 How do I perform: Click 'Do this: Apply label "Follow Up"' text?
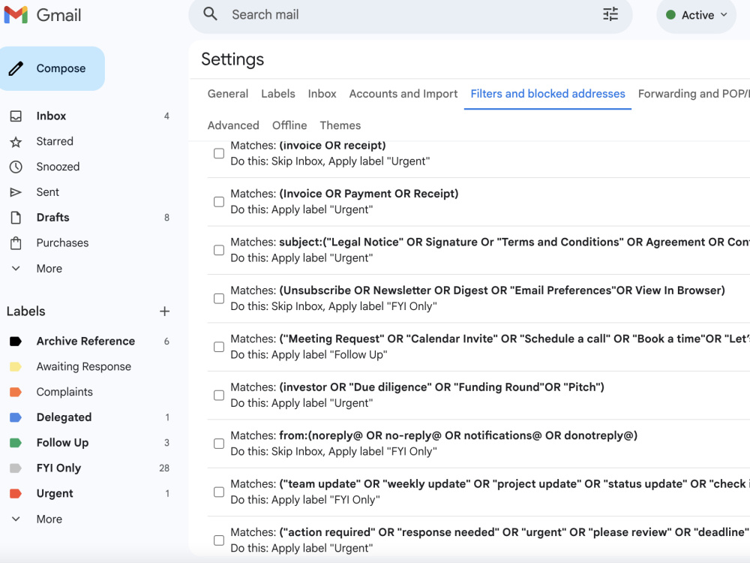[x=309, y=355]
